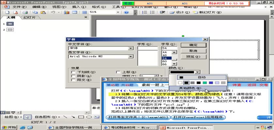
Task: Switch to Slide Sorter view icon
Action: pos(8,112)
